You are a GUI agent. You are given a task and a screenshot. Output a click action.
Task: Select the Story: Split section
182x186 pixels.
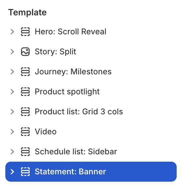[91, 52]
